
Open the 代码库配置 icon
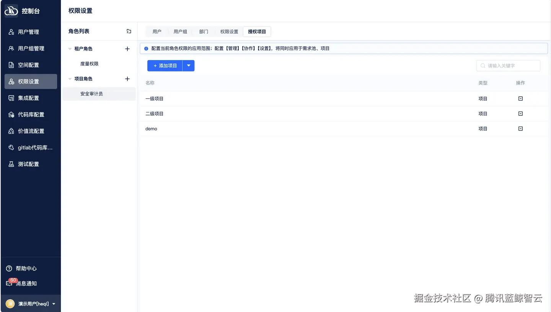pyautogui.click(x=11, y=114)
